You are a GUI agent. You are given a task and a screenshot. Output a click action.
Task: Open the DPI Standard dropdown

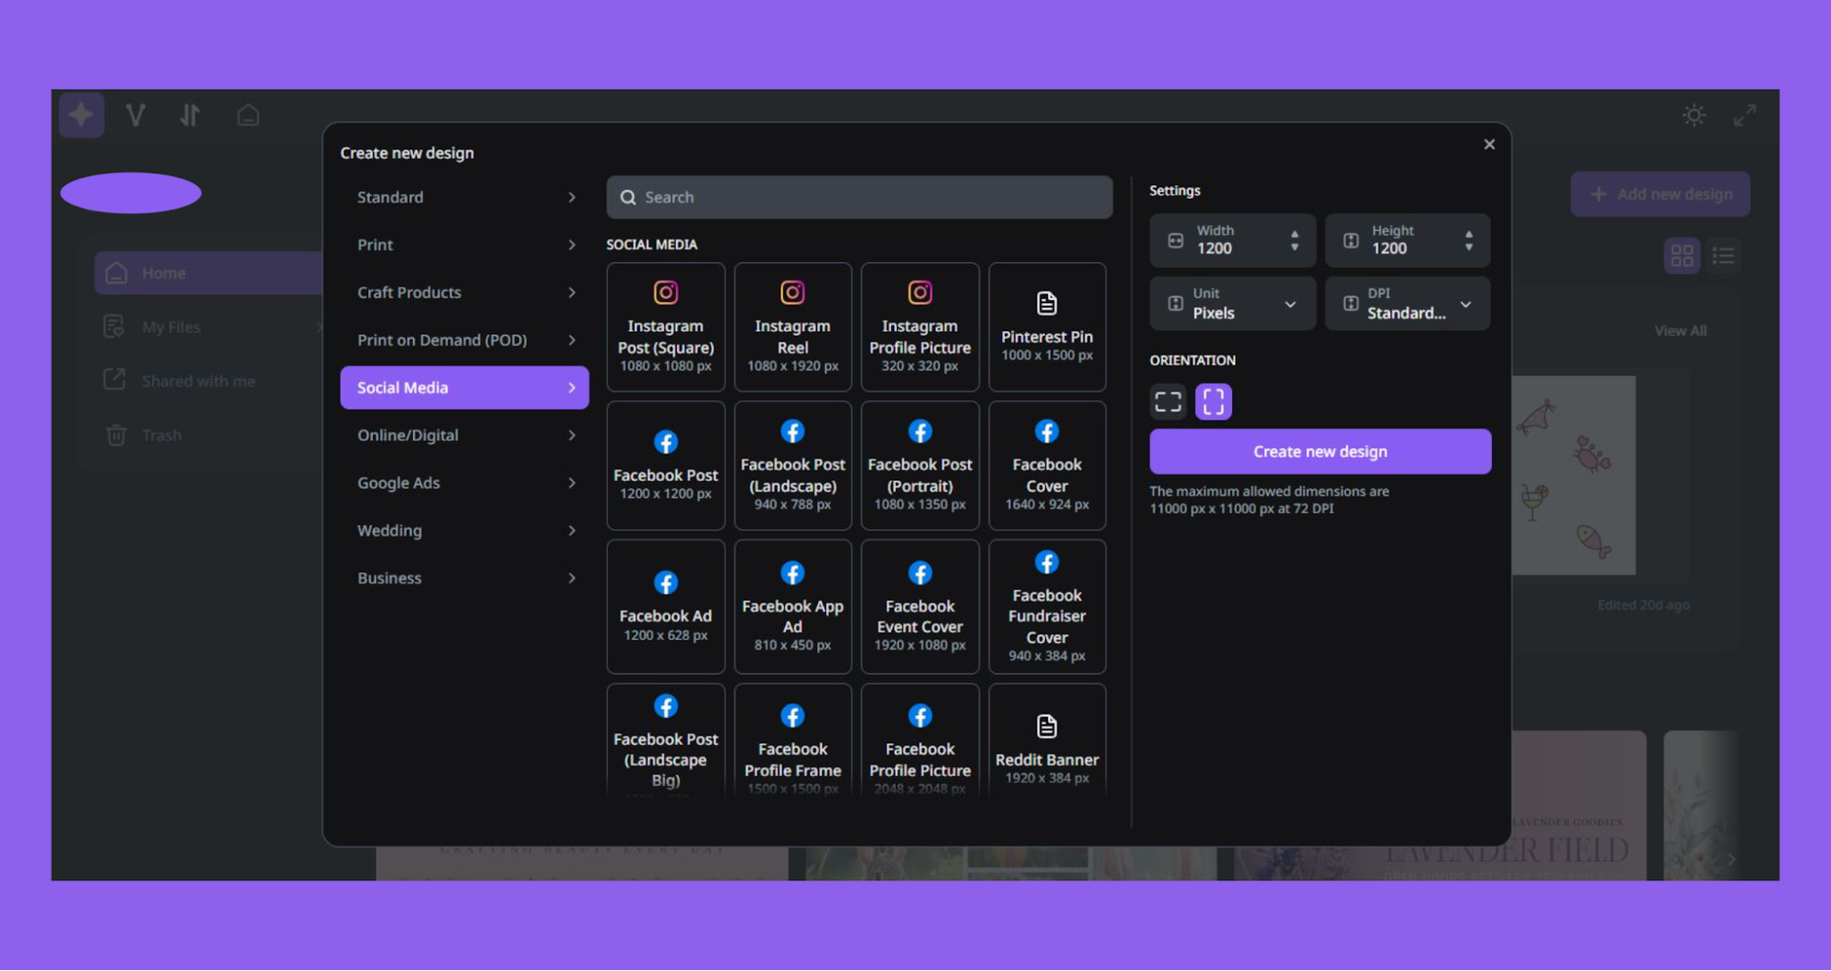tap(1407, 303)
